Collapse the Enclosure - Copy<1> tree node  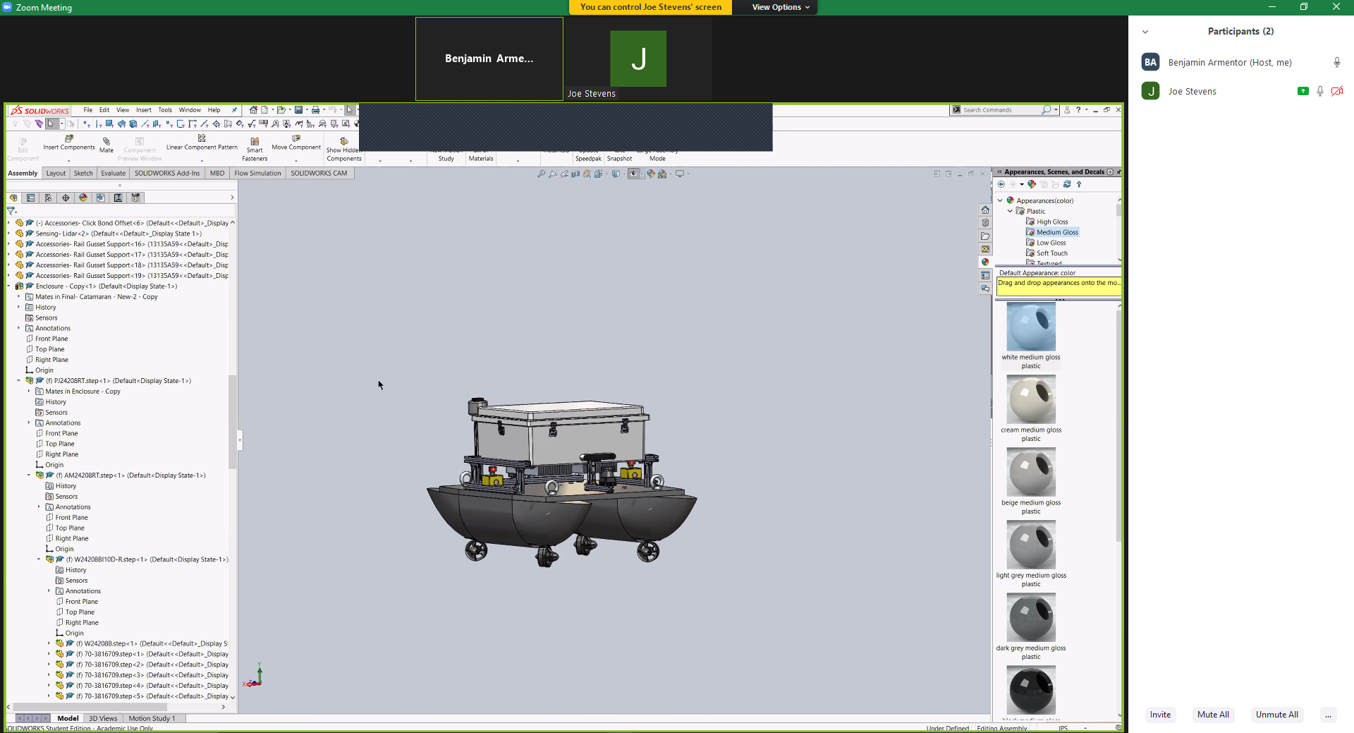9,286
